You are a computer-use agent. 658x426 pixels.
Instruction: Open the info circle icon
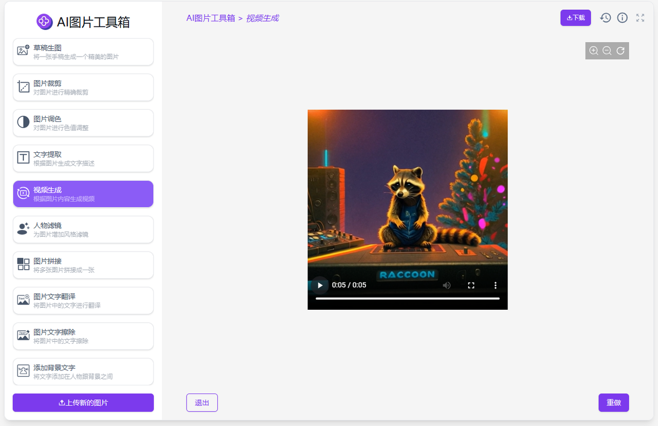tap(623, 17)
